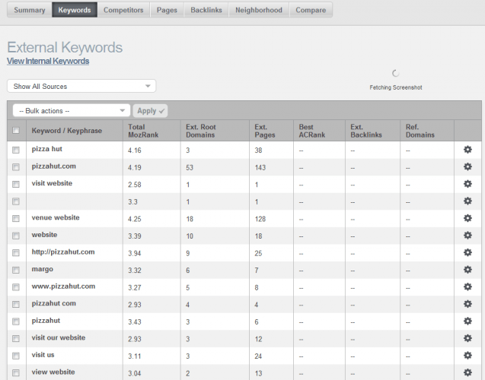This screenshot has width=485, height=380.
Task: Go to the Pages tab
Action: (x=167, y=10)
